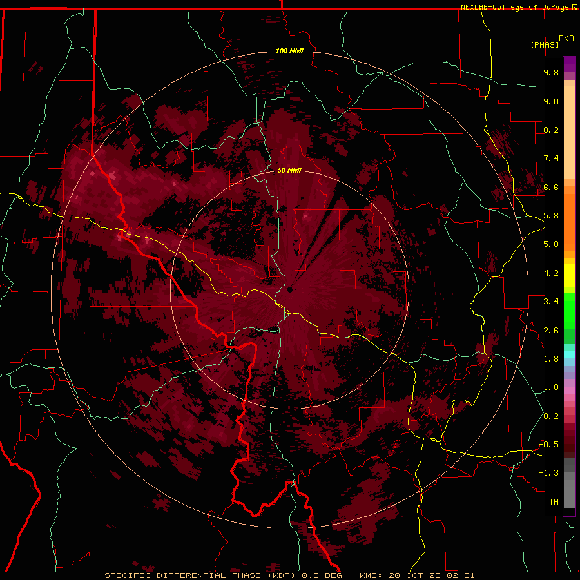Image resolution: width=580 pixels, height=580 pixels.
Task: Click the 50 NMI range ring label
Action: [289, 170]
